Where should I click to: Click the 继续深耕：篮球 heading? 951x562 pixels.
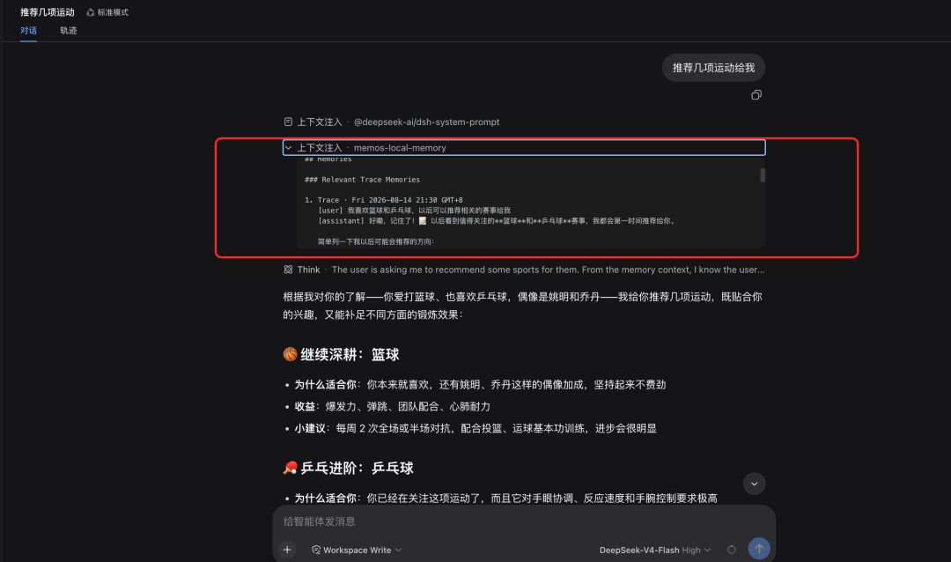[x=341, y=354]
